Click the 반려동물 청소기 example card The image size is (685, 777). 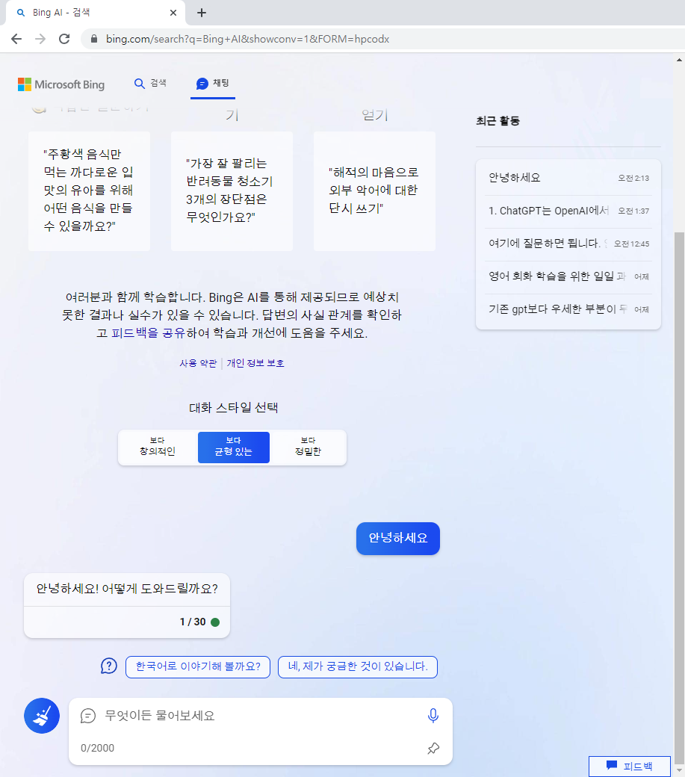232,191
